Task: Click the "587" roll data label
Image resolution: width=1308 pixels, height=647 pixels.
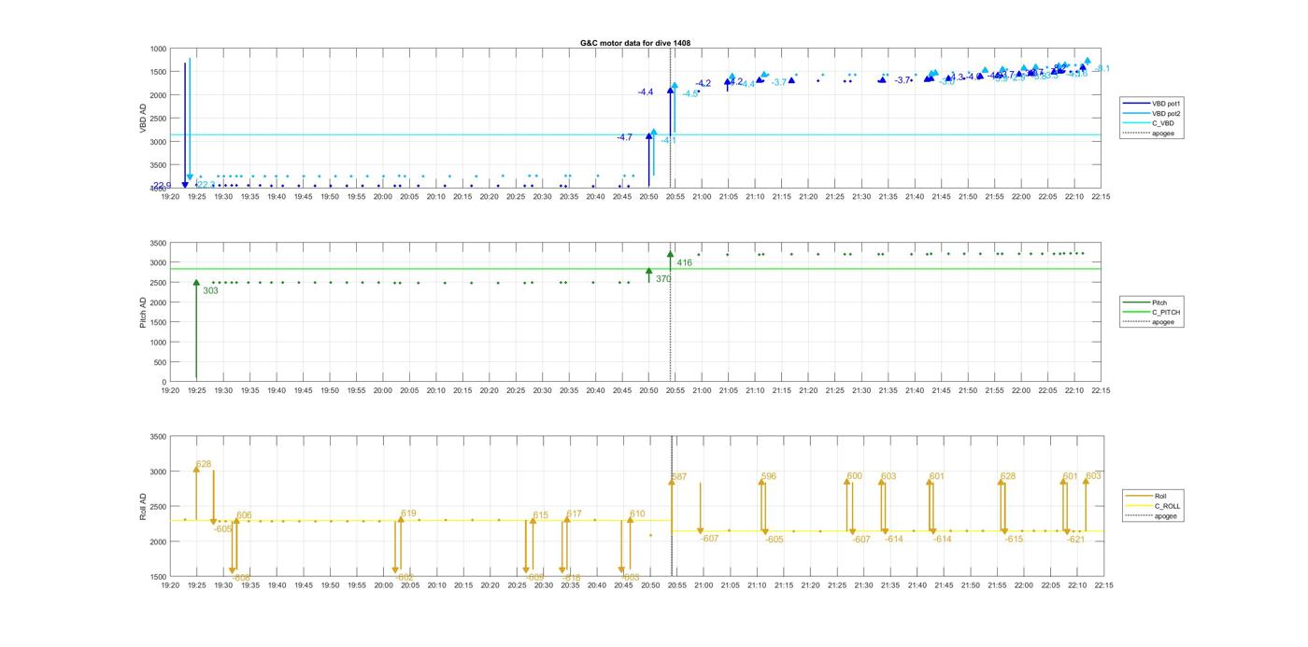Action: 678,477
